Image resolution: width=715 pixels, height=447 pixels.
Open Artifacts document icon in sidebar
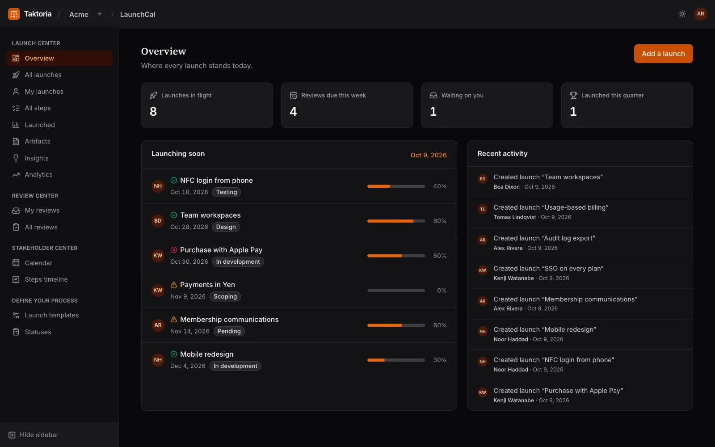16,141
